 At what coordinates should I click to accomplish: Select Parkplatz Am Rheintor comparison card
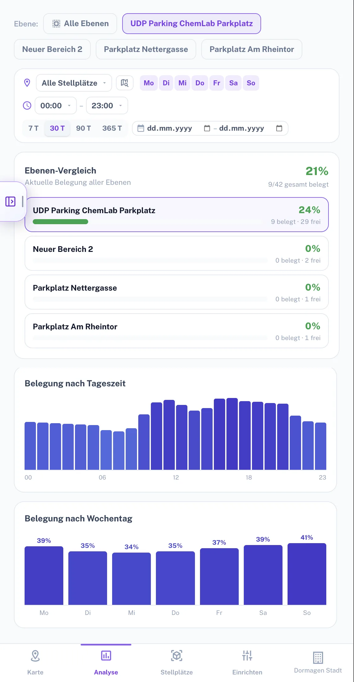coord(177,331)
